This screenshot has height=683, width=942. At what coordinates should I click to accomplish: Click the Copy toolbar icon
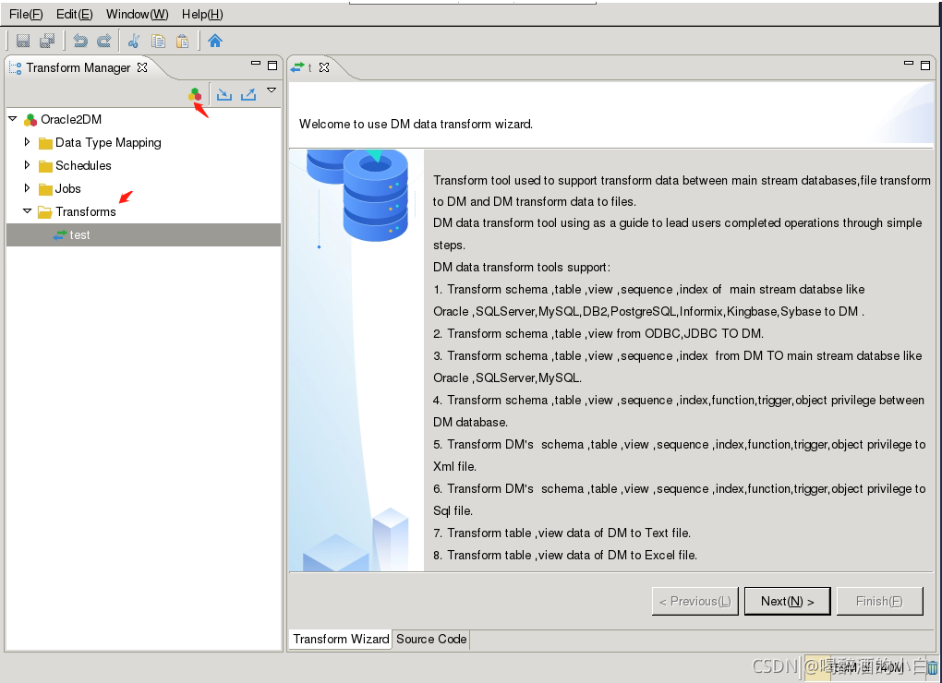158,41
